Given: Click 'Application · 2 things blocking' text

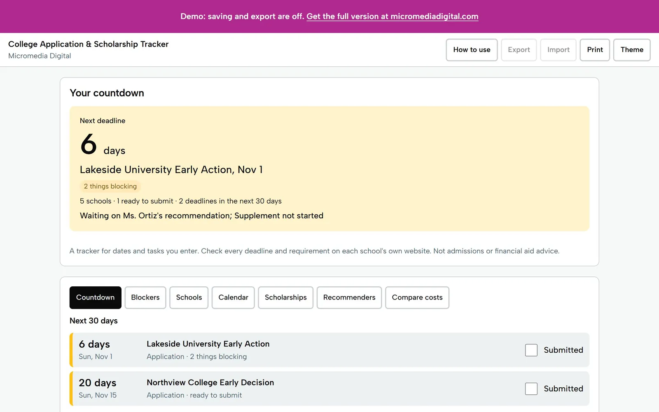Looking at the screenshot, I should (x=196, y=357).
